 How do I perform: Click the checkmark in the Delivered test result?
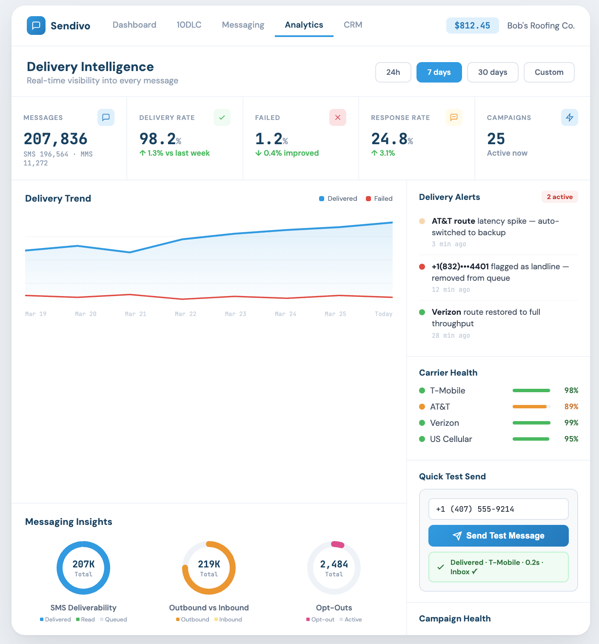click(440, 567)
